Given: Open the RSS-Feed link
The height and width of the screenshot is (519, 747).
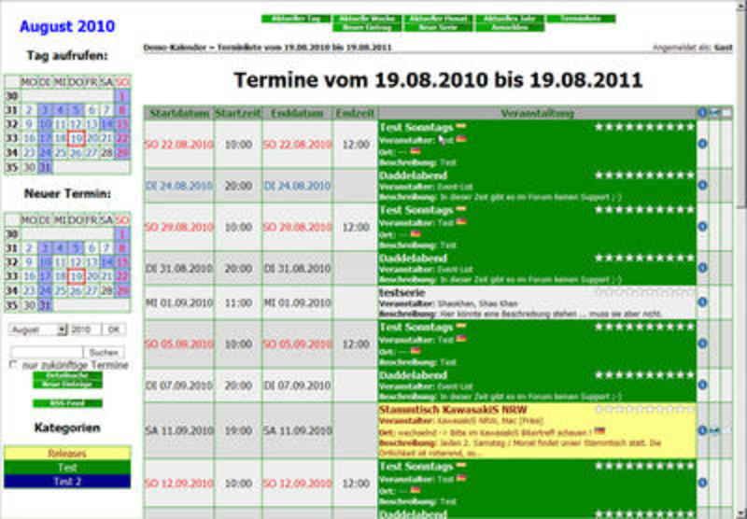Looking at the screenshot, I should click(66, 403).
